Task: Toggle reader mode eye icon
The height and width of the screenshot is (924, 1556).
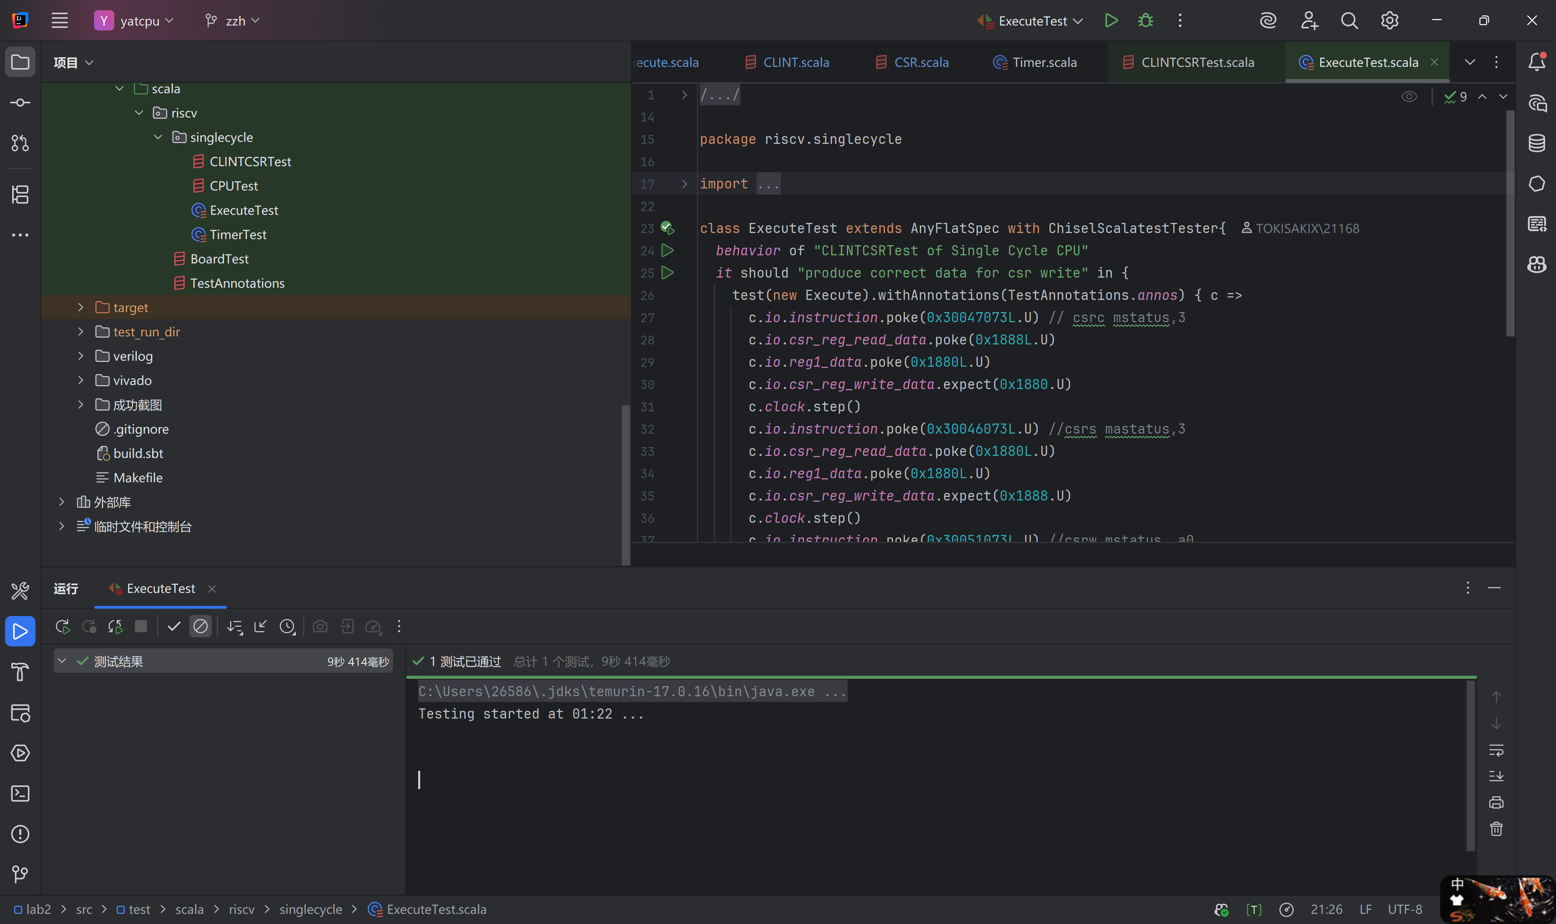Action: point(1409,96)
